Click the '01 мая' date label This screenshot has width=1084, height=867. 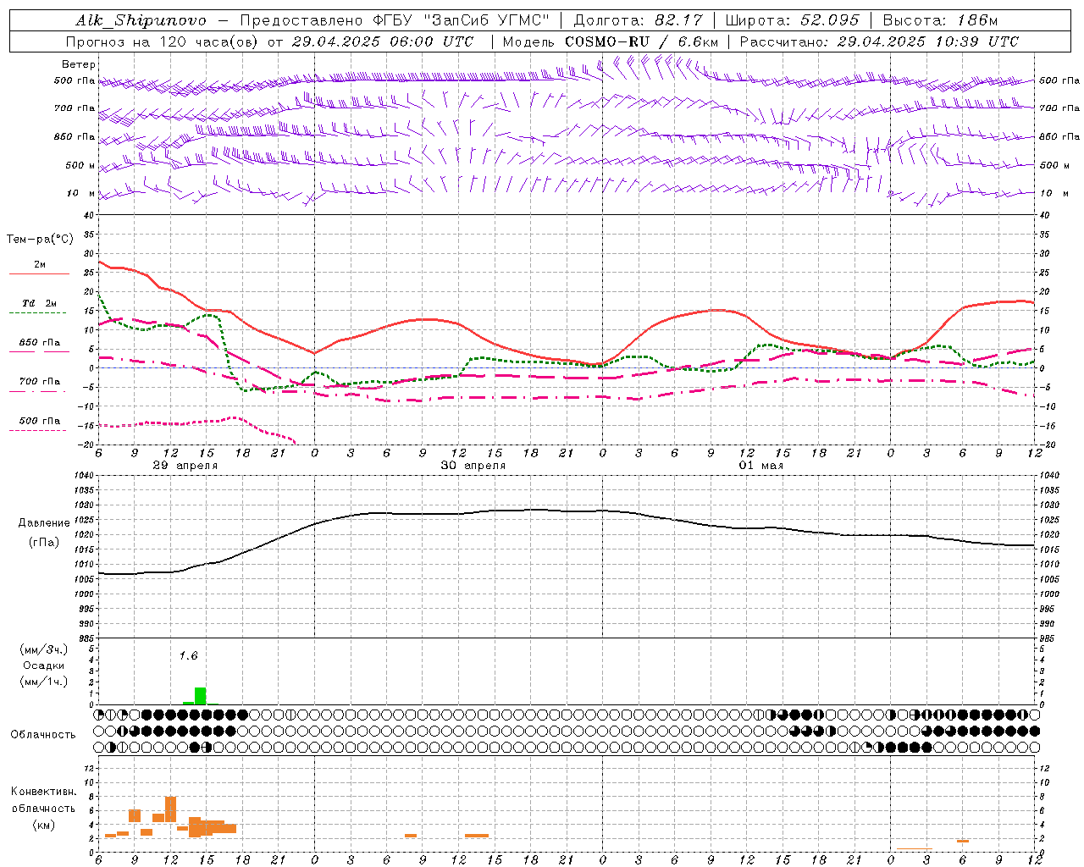(760, 466)
